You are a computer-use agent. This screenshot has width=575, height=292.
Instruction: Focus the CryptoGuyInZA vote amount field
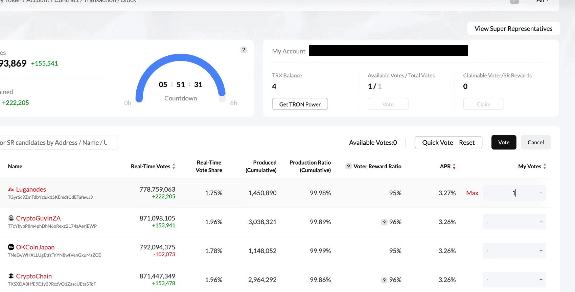coord(514,222)
